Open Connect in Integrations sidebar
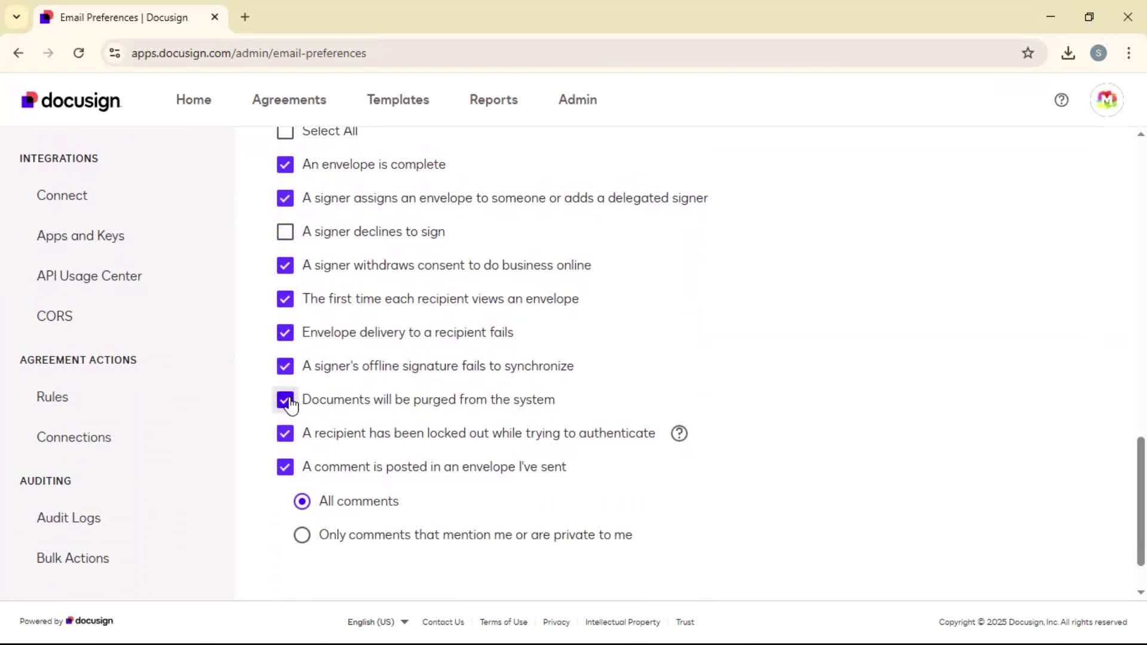 (62, 195)
